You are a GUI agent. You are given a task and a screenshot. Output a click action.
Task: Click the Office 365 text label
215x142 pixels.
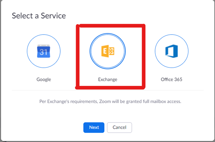(x=171, y=79)
